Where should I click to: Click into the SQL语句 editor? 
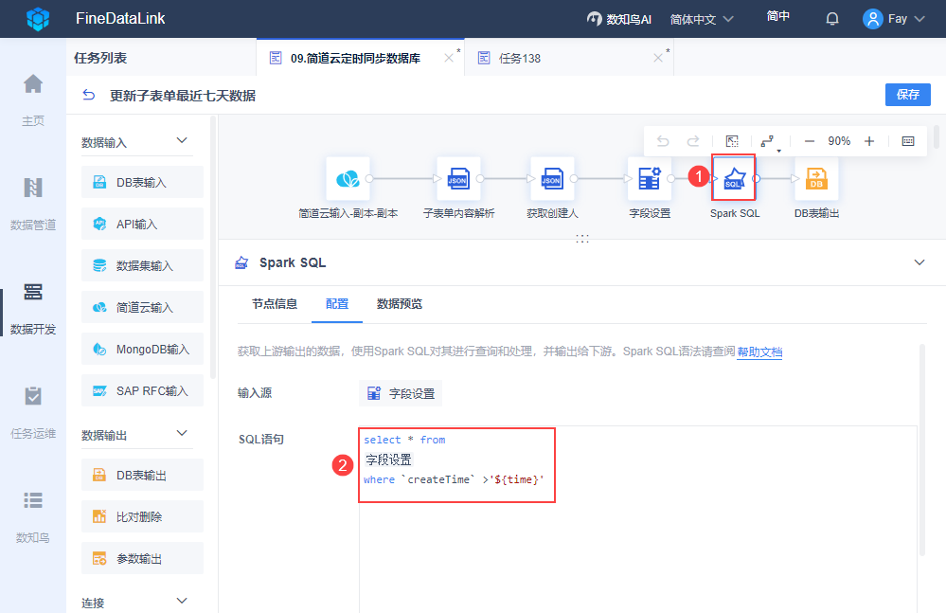tap(637, 519)
